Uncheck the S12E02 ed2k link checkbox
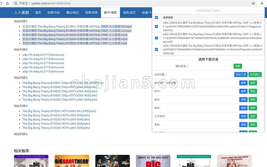The height and width of the screenshot is (167, 267). (x=156, y=38)
